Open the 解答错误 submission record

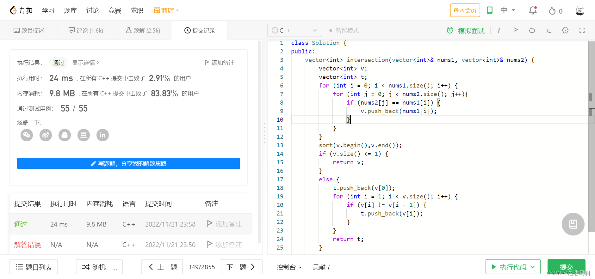coord(28,245)
